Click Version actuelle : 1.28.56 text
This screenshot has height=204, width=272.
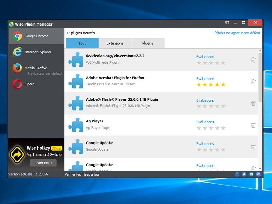28,174
